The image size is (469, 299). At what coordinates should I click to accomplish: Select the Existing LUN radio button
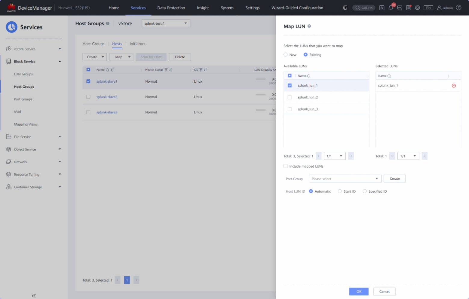coord(305,55)
